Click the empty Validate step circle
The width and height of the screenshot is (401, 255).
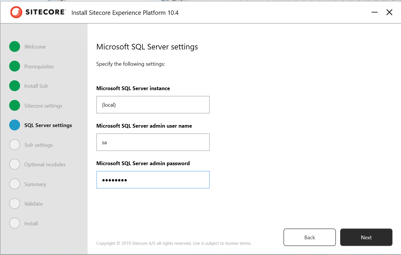15,204
